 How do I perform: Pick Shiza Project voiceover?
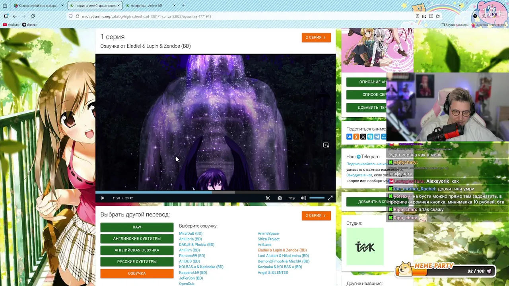[268, 239]
